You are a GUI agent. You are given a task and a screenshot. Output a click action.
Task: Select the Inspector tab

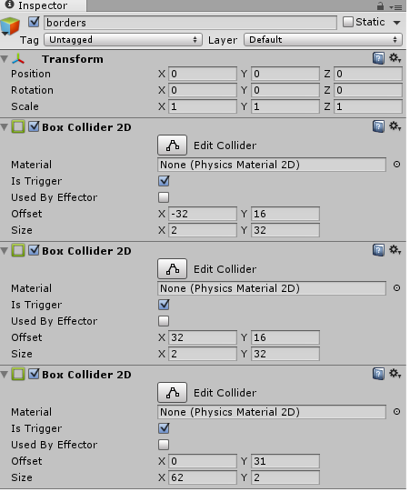[44, 5]
